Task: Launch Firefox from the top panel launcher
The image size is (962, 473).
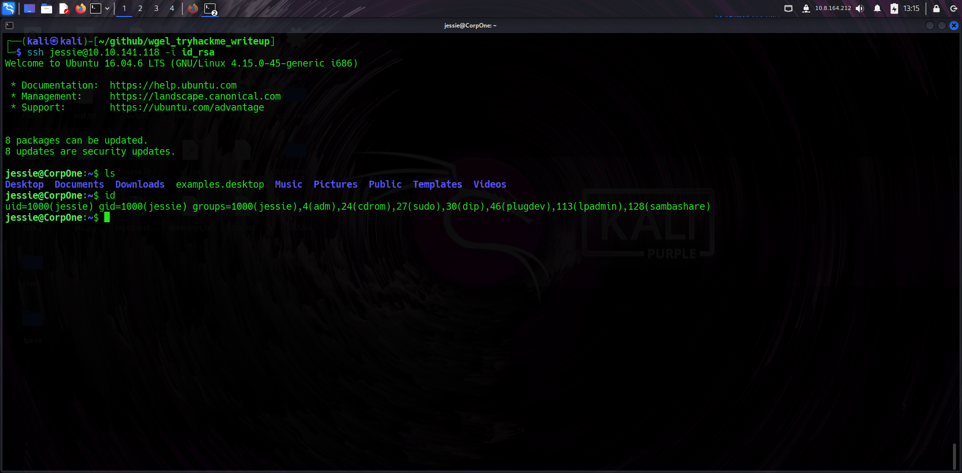Action: coord(81,9)
